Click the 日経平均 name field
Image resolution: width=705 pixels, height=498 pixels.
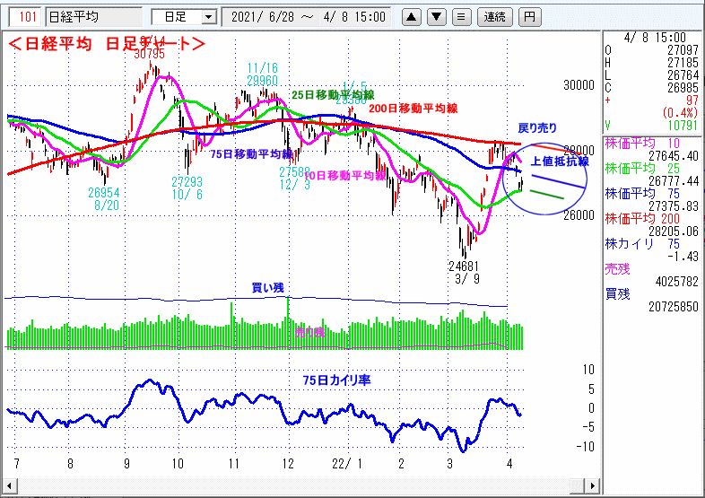pos(92,16)
